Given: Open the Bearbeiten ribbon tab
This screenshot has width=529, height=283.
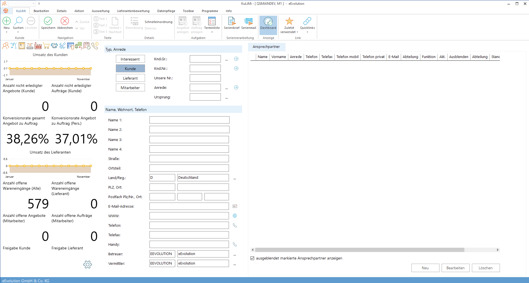Looking at the screenshot, I should (x=41, y=11).
